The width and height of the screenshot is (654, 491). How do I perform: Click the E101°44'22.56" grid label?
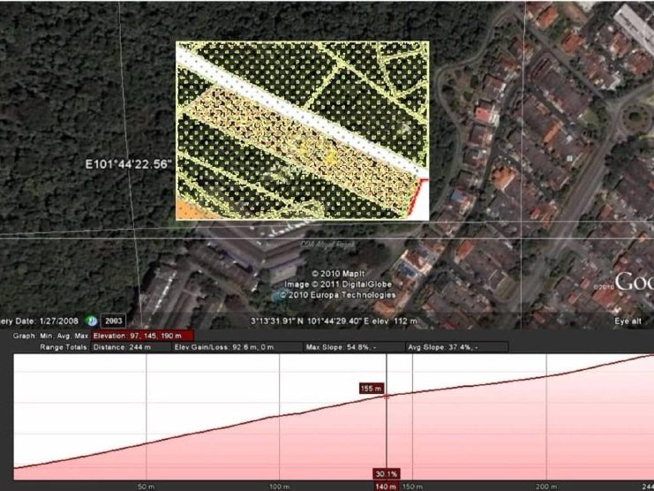click(x=129, y=164)
